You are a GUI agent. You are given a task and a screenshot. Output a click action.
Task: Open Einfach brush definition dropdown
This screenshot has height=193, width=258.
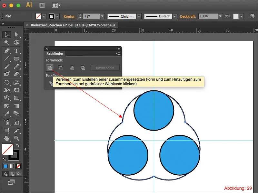point(175,16)
